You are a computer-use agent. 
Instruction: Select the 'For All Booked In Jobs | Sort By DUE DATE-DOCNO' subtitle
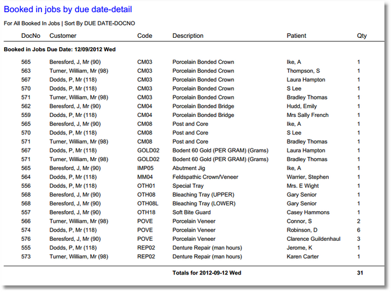pos(69,23)
